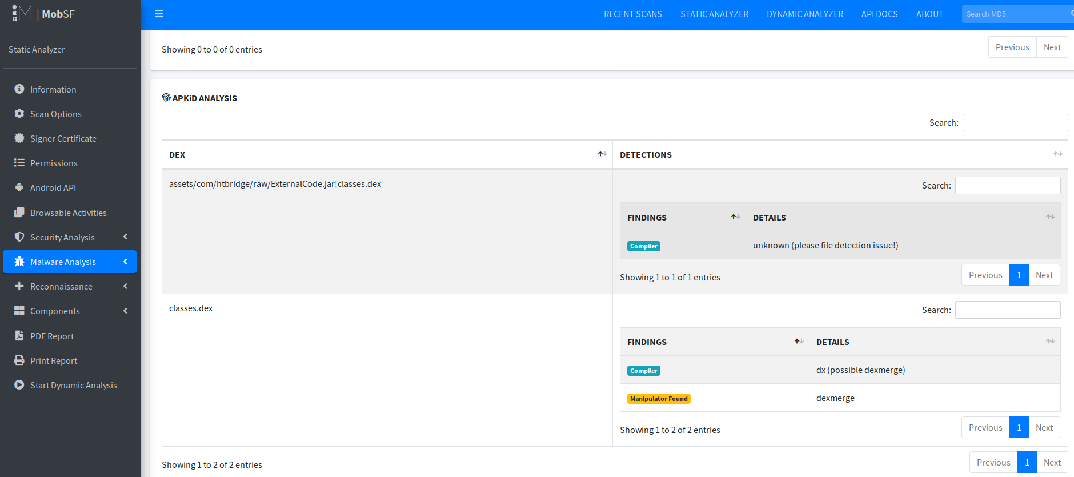Viewport: 1074px width, 477px height.
Task: Expand the Security Analysis submenu
Action: pyautogui.click(x=125, y=237)
